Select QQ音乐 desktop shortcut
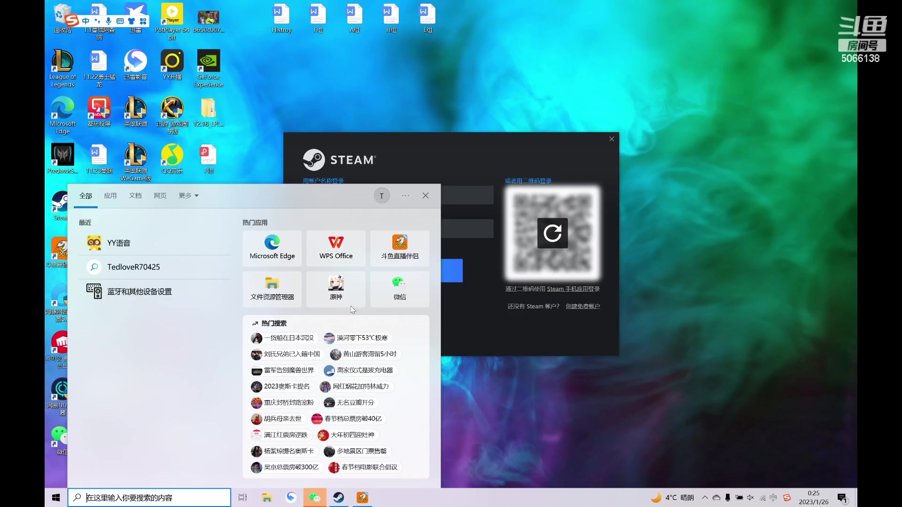 pyautogui.click(x=172, y=159)
